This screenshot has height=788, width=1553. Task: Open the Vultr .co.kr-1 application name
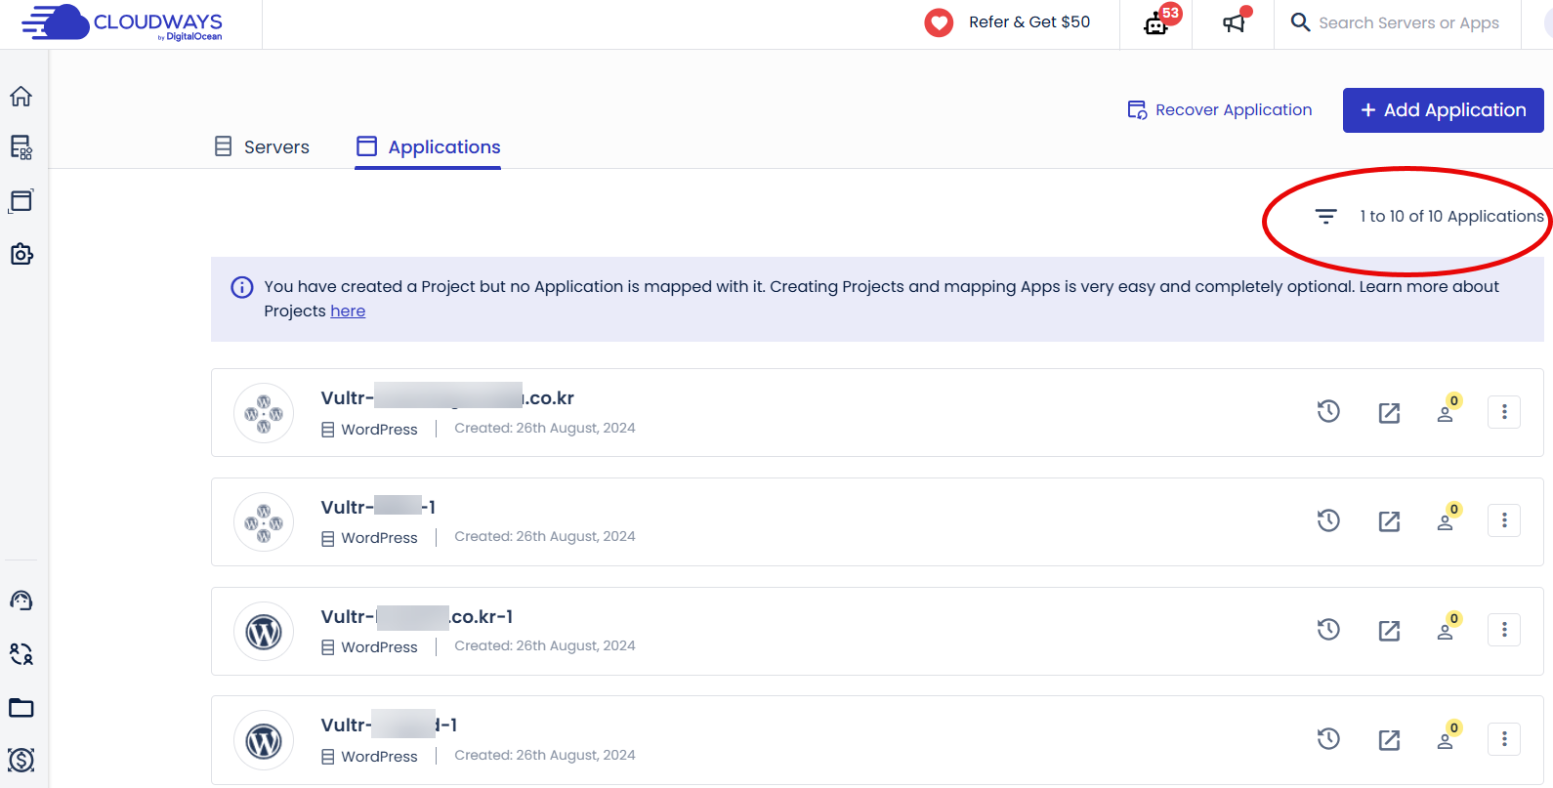(417, 617)
